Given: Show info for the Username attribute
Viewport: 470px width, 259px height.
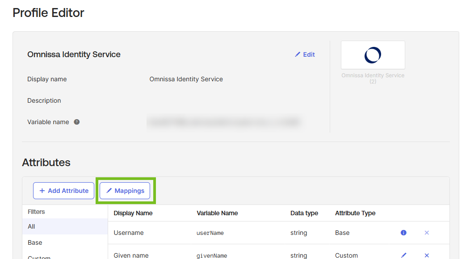Looking at the screenshot, I should (403, 233).
